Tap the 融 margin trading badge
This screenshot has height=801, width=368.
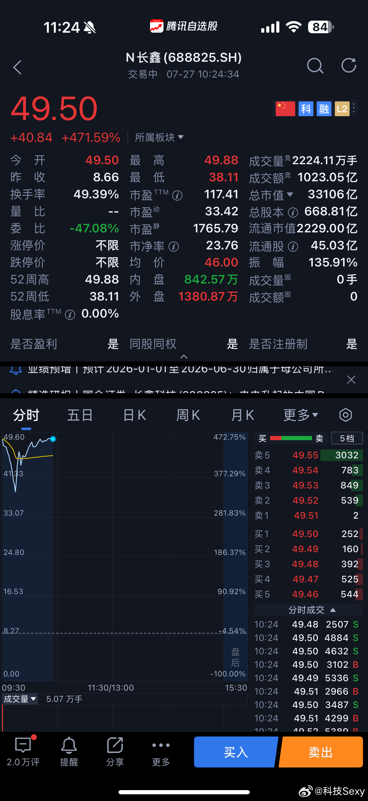coord(324,109)
